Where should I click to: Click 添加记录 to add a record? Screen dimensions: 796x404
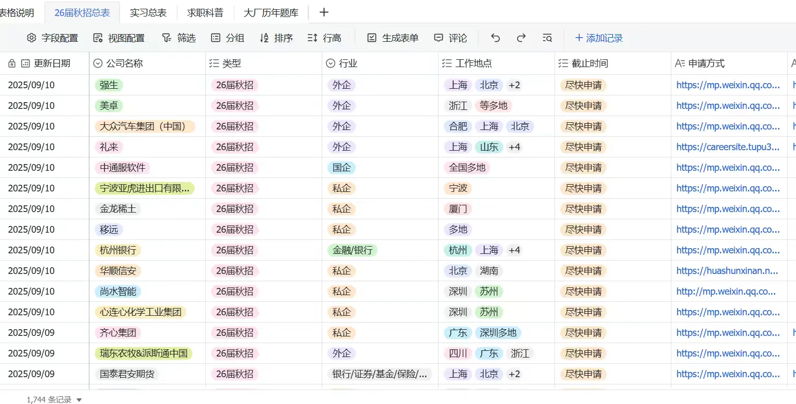[599, 38]
